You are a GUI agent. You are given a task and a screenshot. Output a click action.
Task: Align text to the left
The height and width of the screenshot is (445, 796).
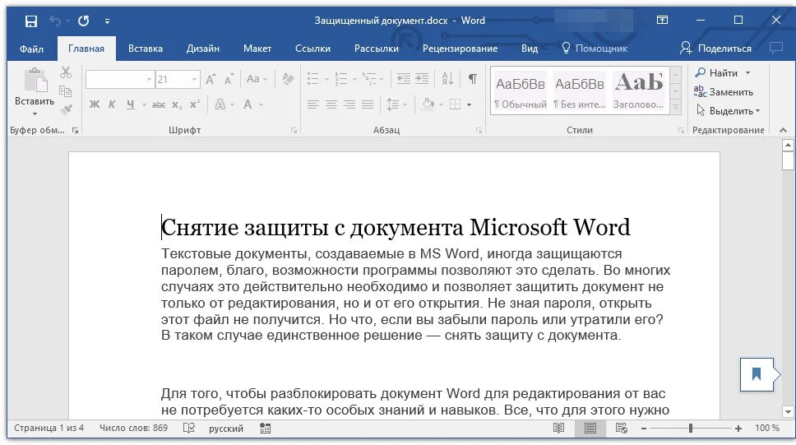[x=313, y=104]
